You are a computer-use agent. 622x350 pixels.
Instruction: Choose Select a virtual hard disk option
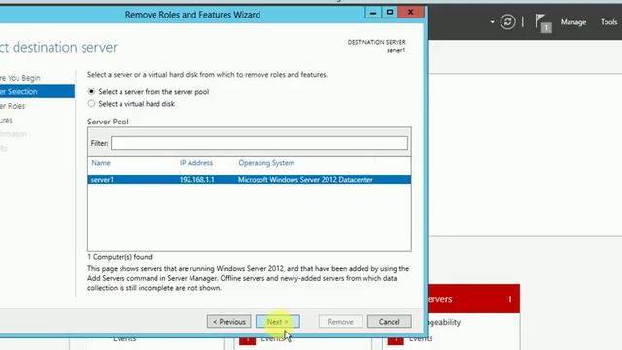(91, 104)
